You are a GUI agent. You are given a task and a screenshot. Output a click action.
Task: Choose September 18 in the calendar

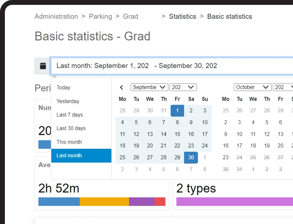click(x=122, y=146)
